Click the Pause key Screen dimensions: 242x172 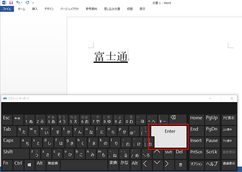(212, 142)
